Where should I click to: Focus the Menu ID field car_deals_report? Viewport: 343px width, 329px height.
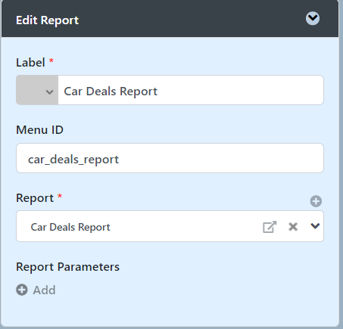click(170, 158)
